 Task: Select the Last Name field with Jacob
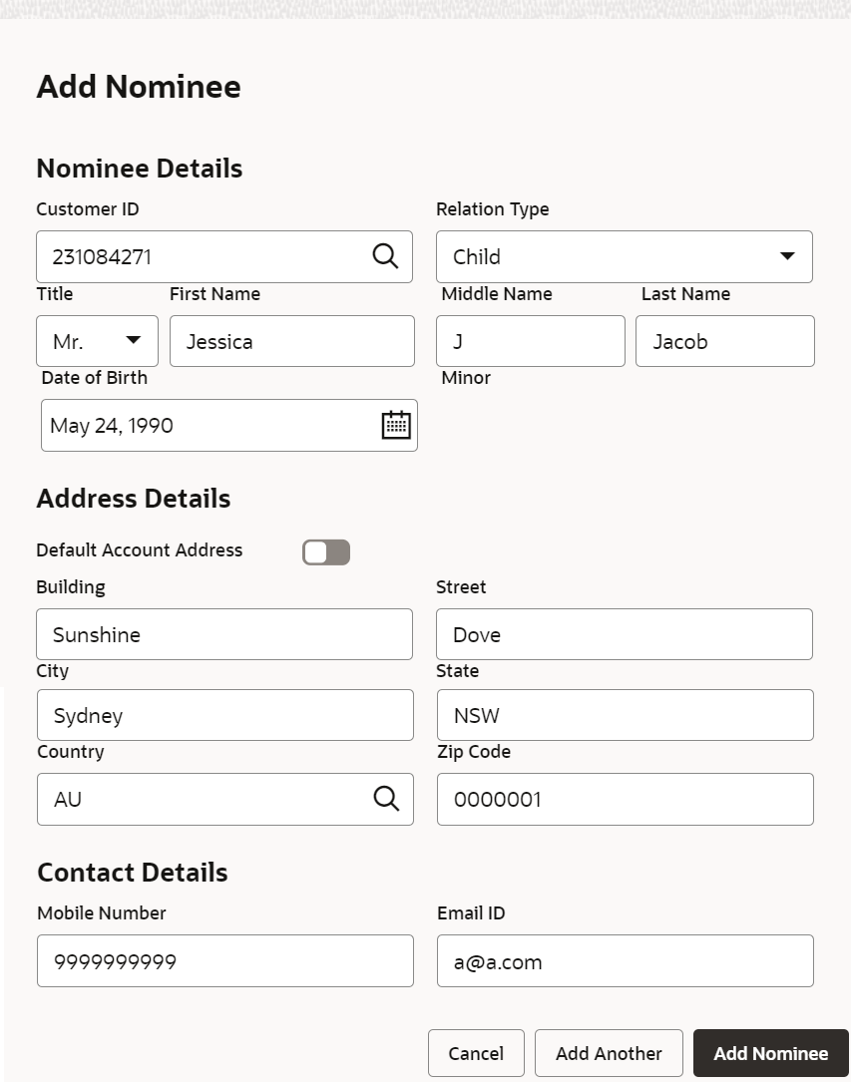pyautogui.click(x=724, y=341)
